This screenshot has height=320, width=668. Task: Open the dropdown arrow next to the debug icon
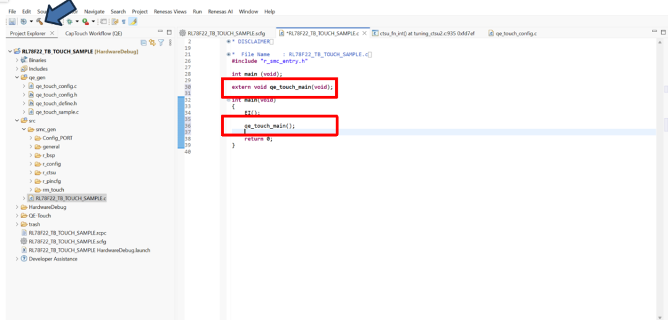(x=77, y=22)
